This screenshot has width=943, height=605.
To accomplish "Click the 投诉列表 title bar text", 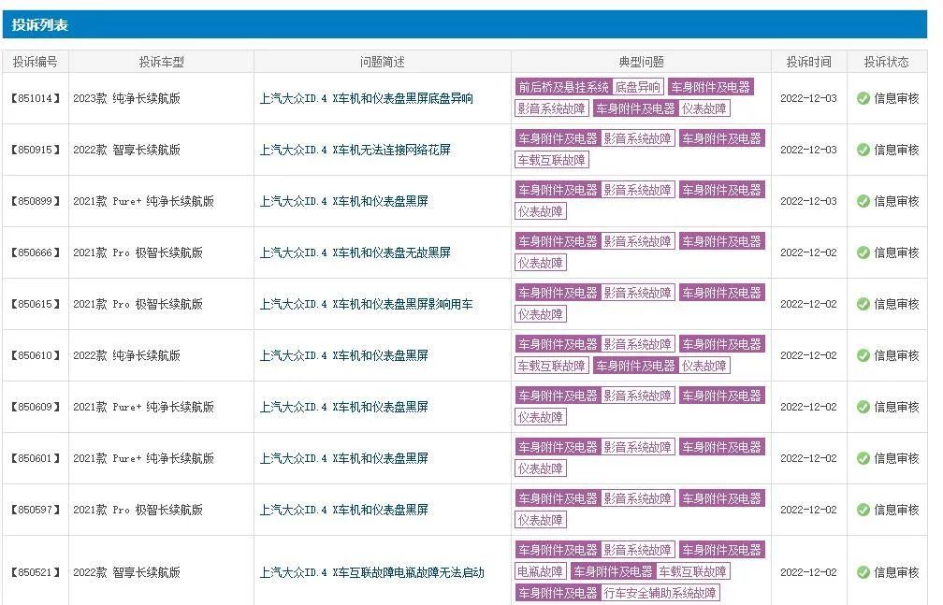I will tap(39, 25).
